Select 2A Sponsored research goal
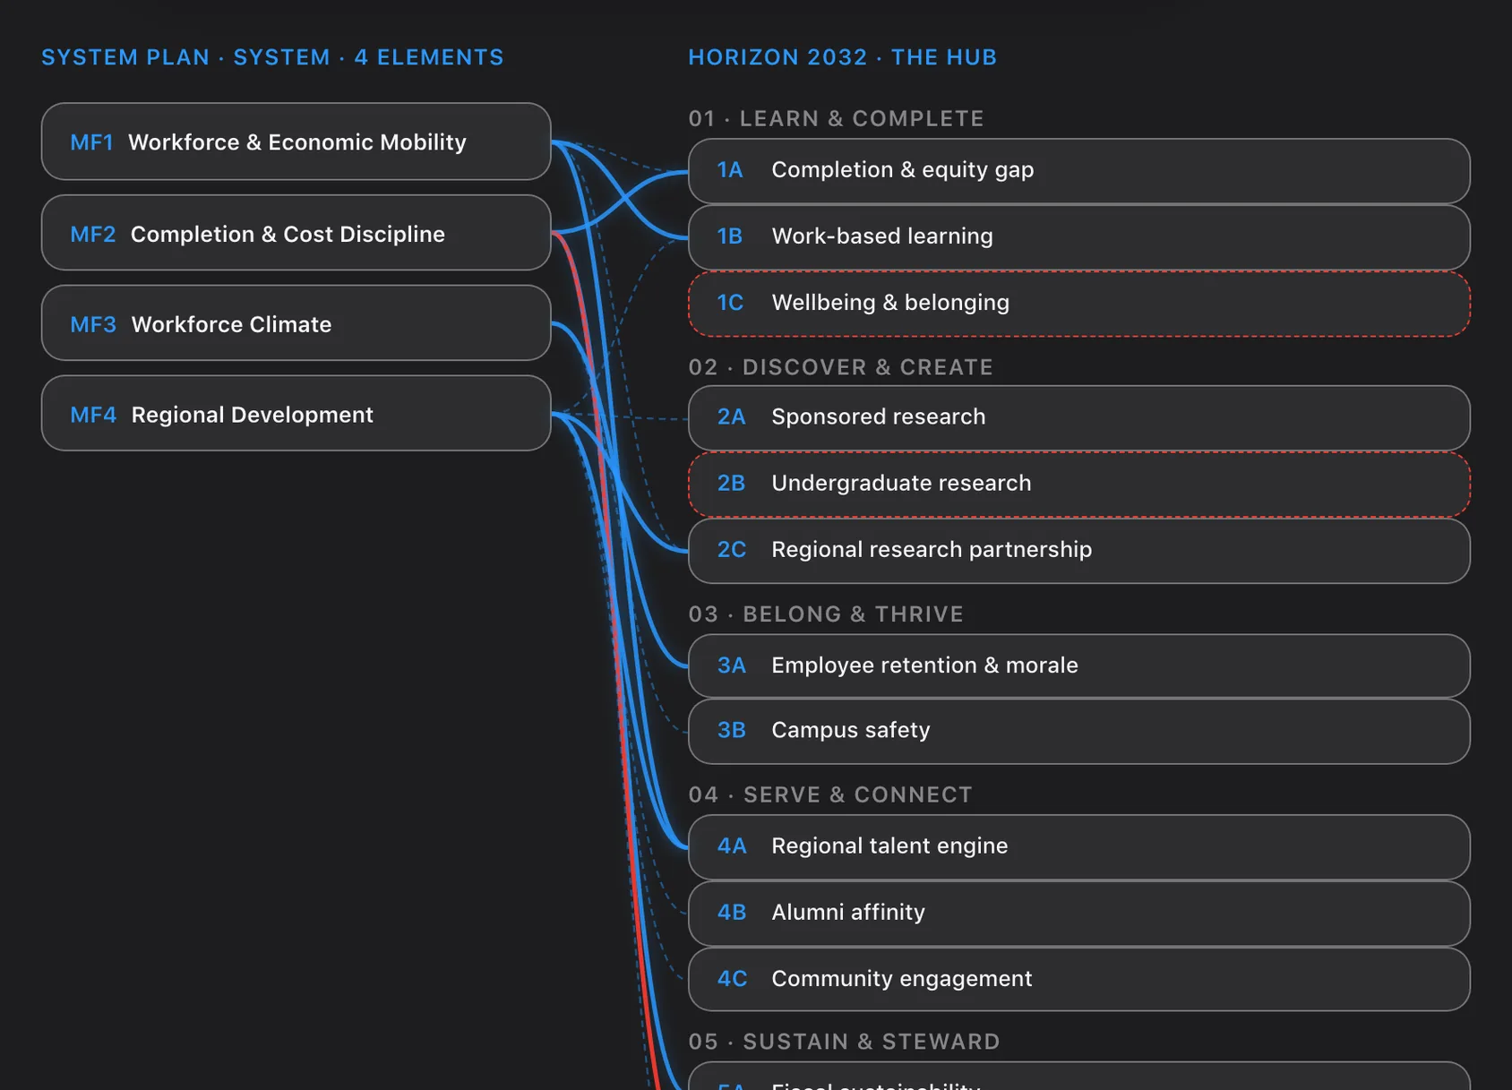The image size is (1512, 1090). coord(1078,417)
